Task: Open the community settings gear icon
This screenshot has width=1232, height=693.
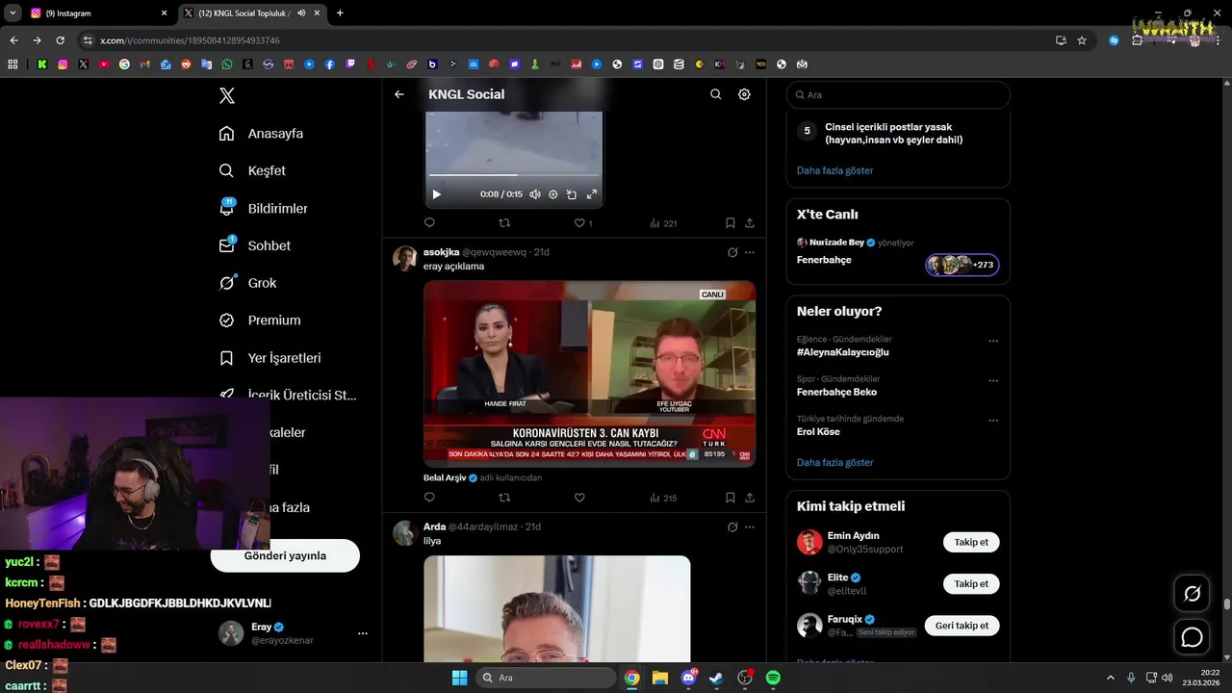Action: tap(744, 94)
